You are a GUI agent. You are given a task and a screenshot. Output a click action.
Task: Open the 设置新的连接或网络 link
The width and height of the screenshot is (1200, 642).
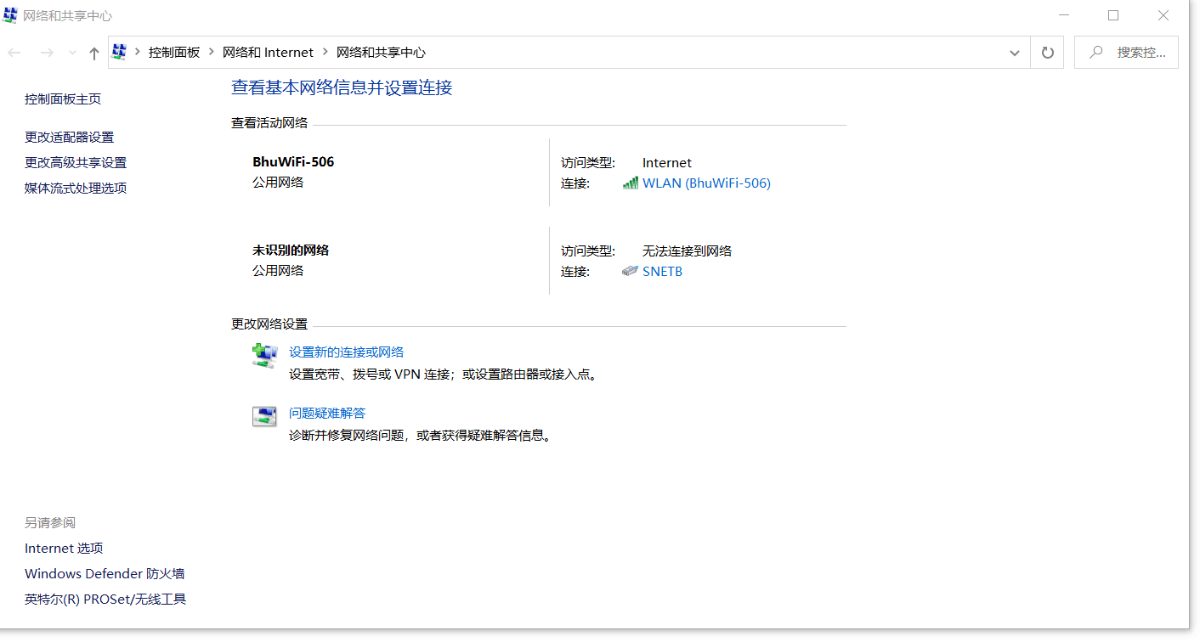pyautogui.click(x=347, y=352)
